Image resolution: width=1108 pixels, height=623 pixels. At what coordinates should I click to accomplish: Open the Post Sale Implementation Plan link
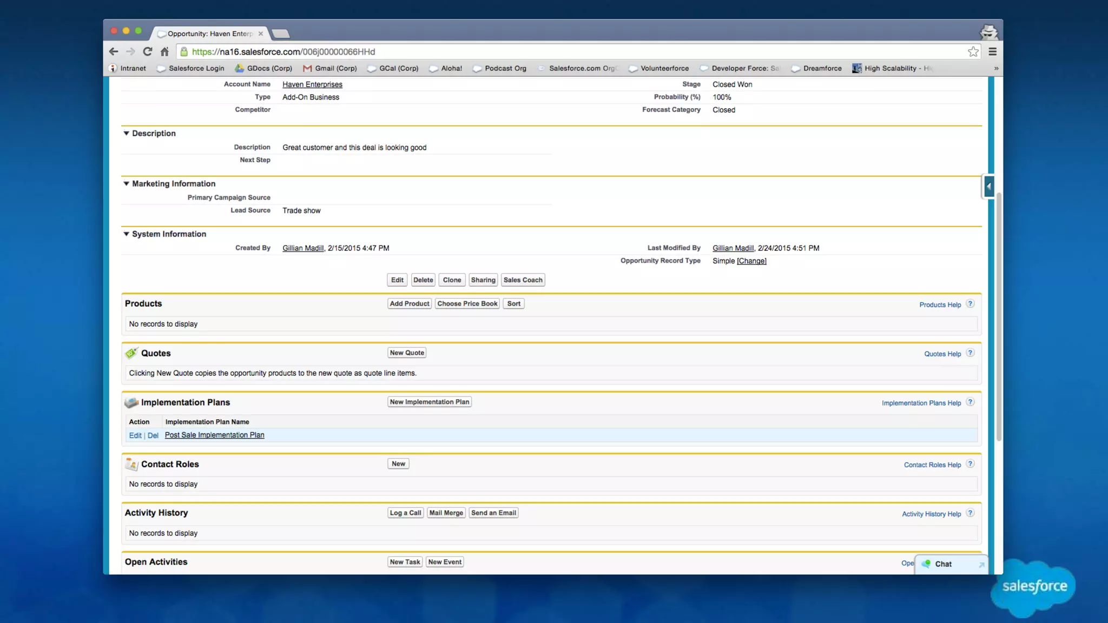214,435
